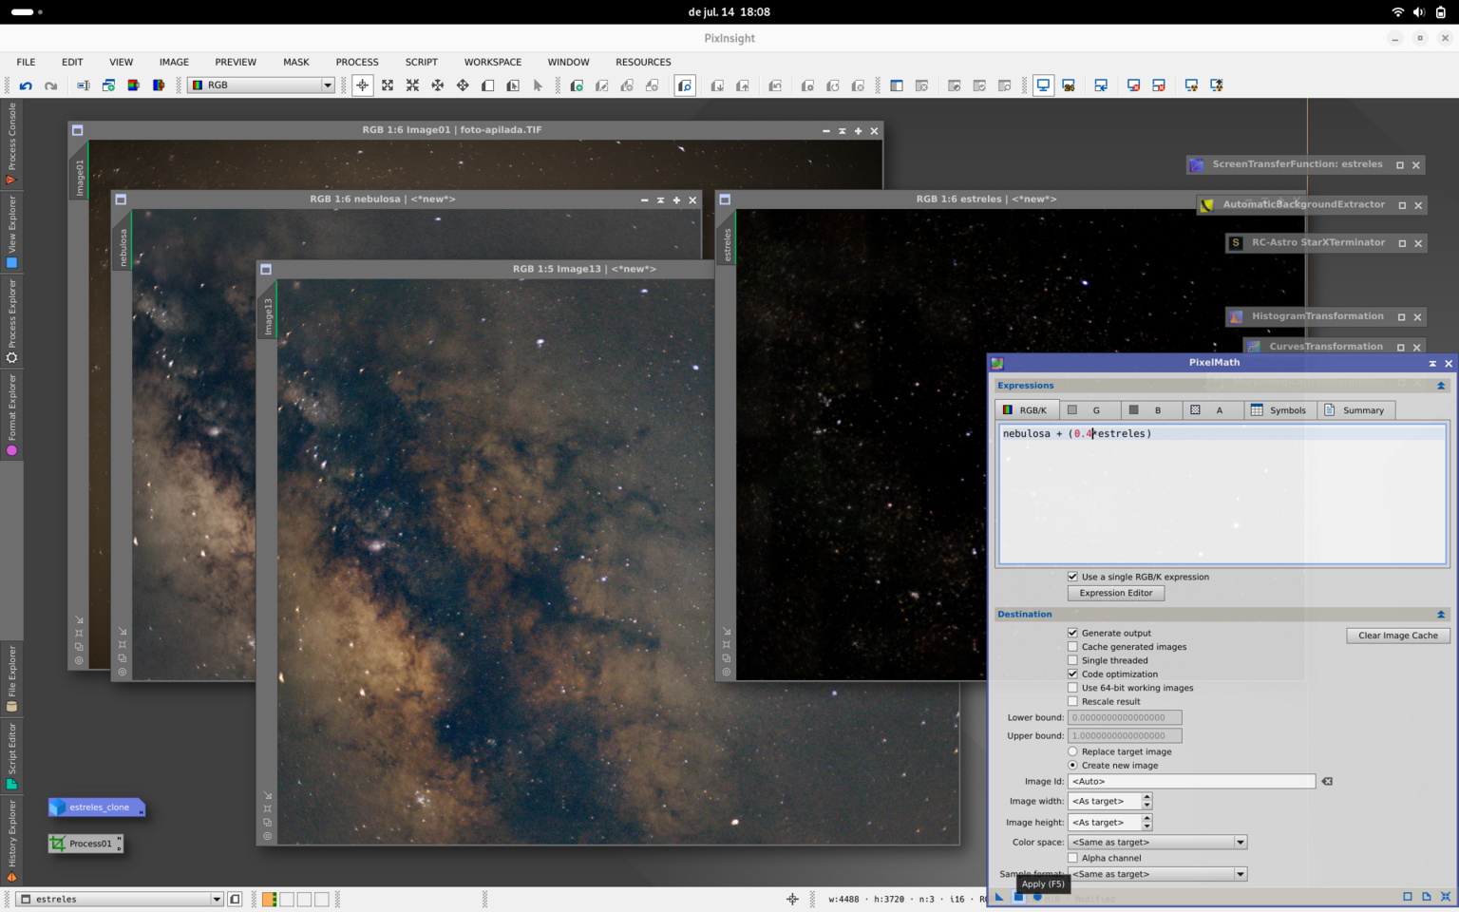
Task: Click the PixelMath expression text area
Action: [x=1222, y=494]
